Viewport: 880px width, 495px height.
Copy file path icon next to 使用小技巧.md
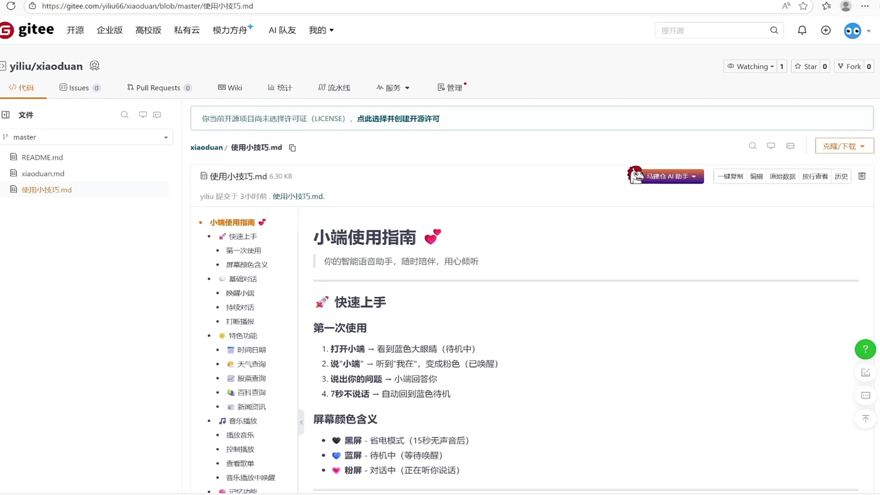pyautogui.click(x=292, y=148)
